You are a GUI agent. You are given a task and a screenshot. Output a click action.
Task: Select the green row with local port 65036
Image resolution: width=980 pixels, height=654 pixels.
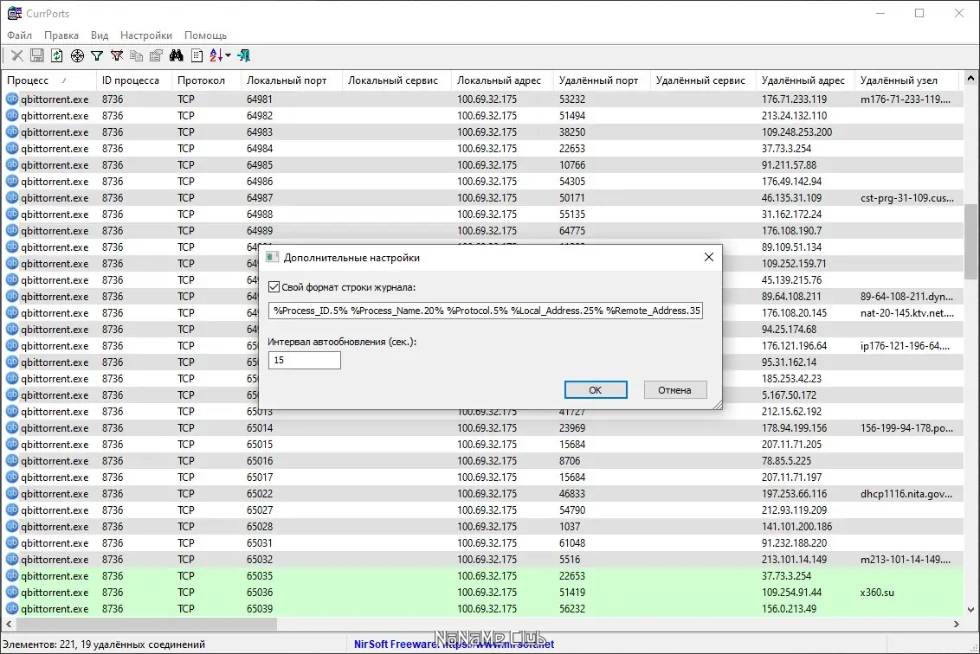click(481, 593)
